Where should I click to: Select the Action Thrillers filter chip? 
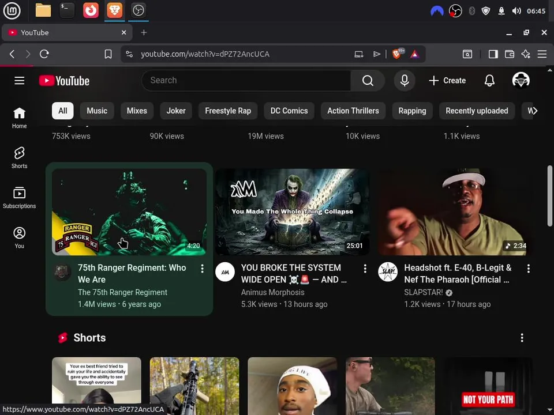coord(353,111)
